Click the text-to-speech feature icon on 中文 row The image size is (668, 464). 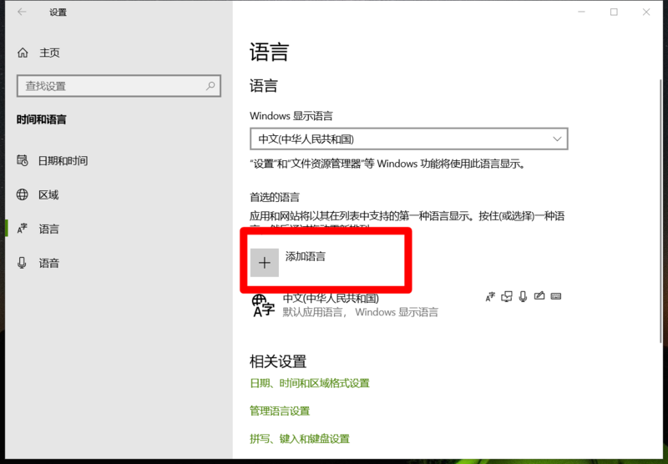507,296
